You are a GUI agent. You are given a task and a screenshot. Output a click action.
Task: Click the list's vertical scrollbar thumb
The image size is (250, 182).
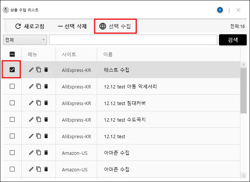pyautogui.click(x=243, y=90)
